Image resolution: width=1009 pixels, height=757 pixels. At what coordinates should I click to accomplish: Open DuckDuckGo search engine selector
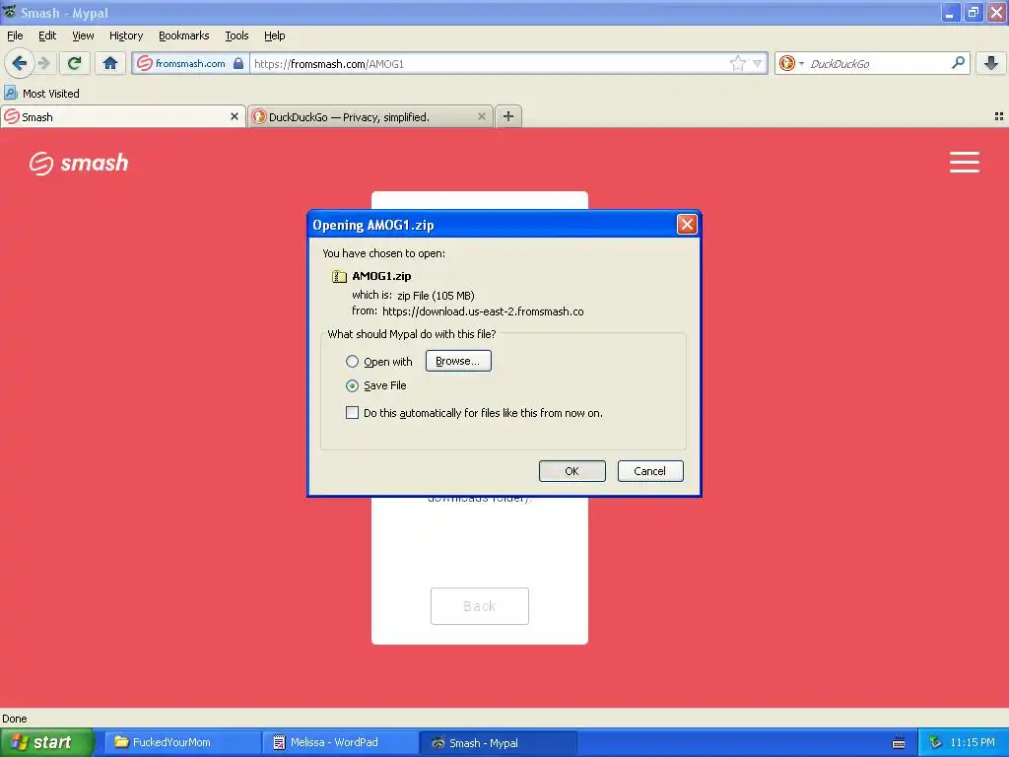791,63
